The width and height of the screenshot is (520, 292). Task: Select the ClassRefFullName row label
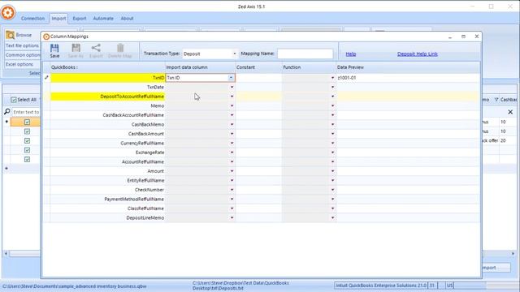(145, 208)
